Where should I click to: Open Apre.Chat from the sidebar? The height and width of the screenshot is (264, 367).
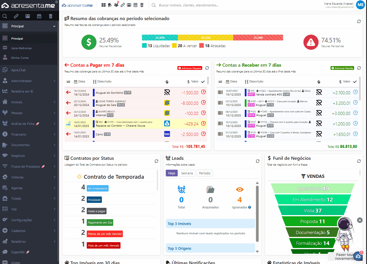click(19, 70)
